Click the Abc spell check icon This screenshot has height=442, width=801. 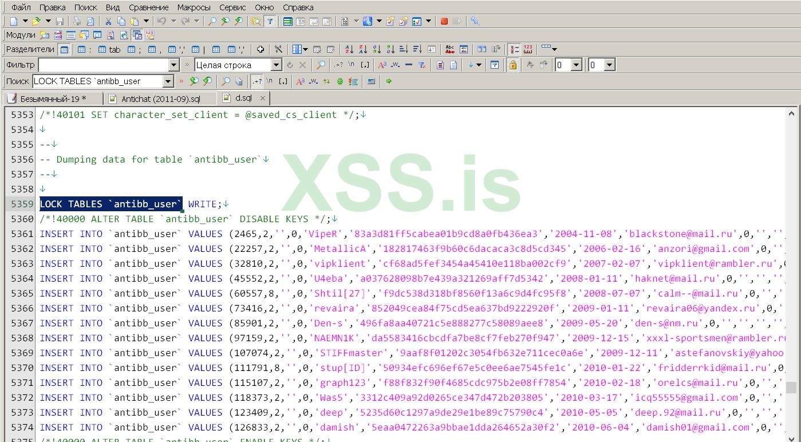point(450,49)
